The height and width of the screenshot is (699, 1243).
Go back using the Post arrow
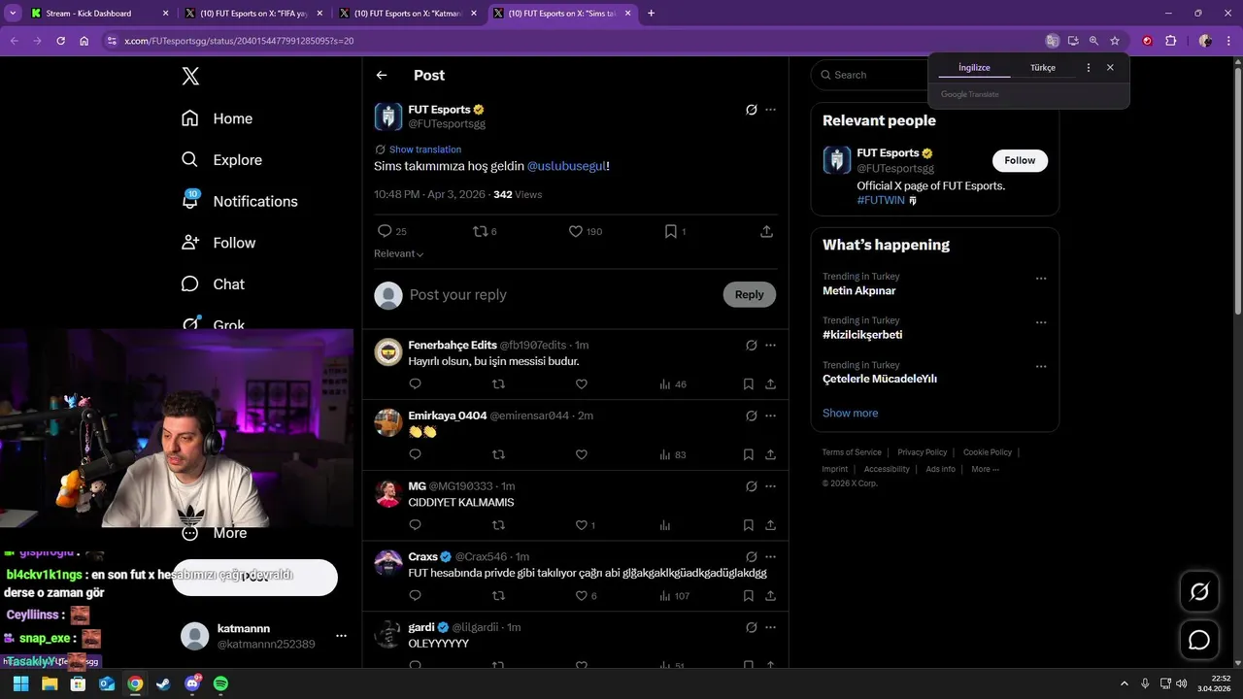click(382, 76)
